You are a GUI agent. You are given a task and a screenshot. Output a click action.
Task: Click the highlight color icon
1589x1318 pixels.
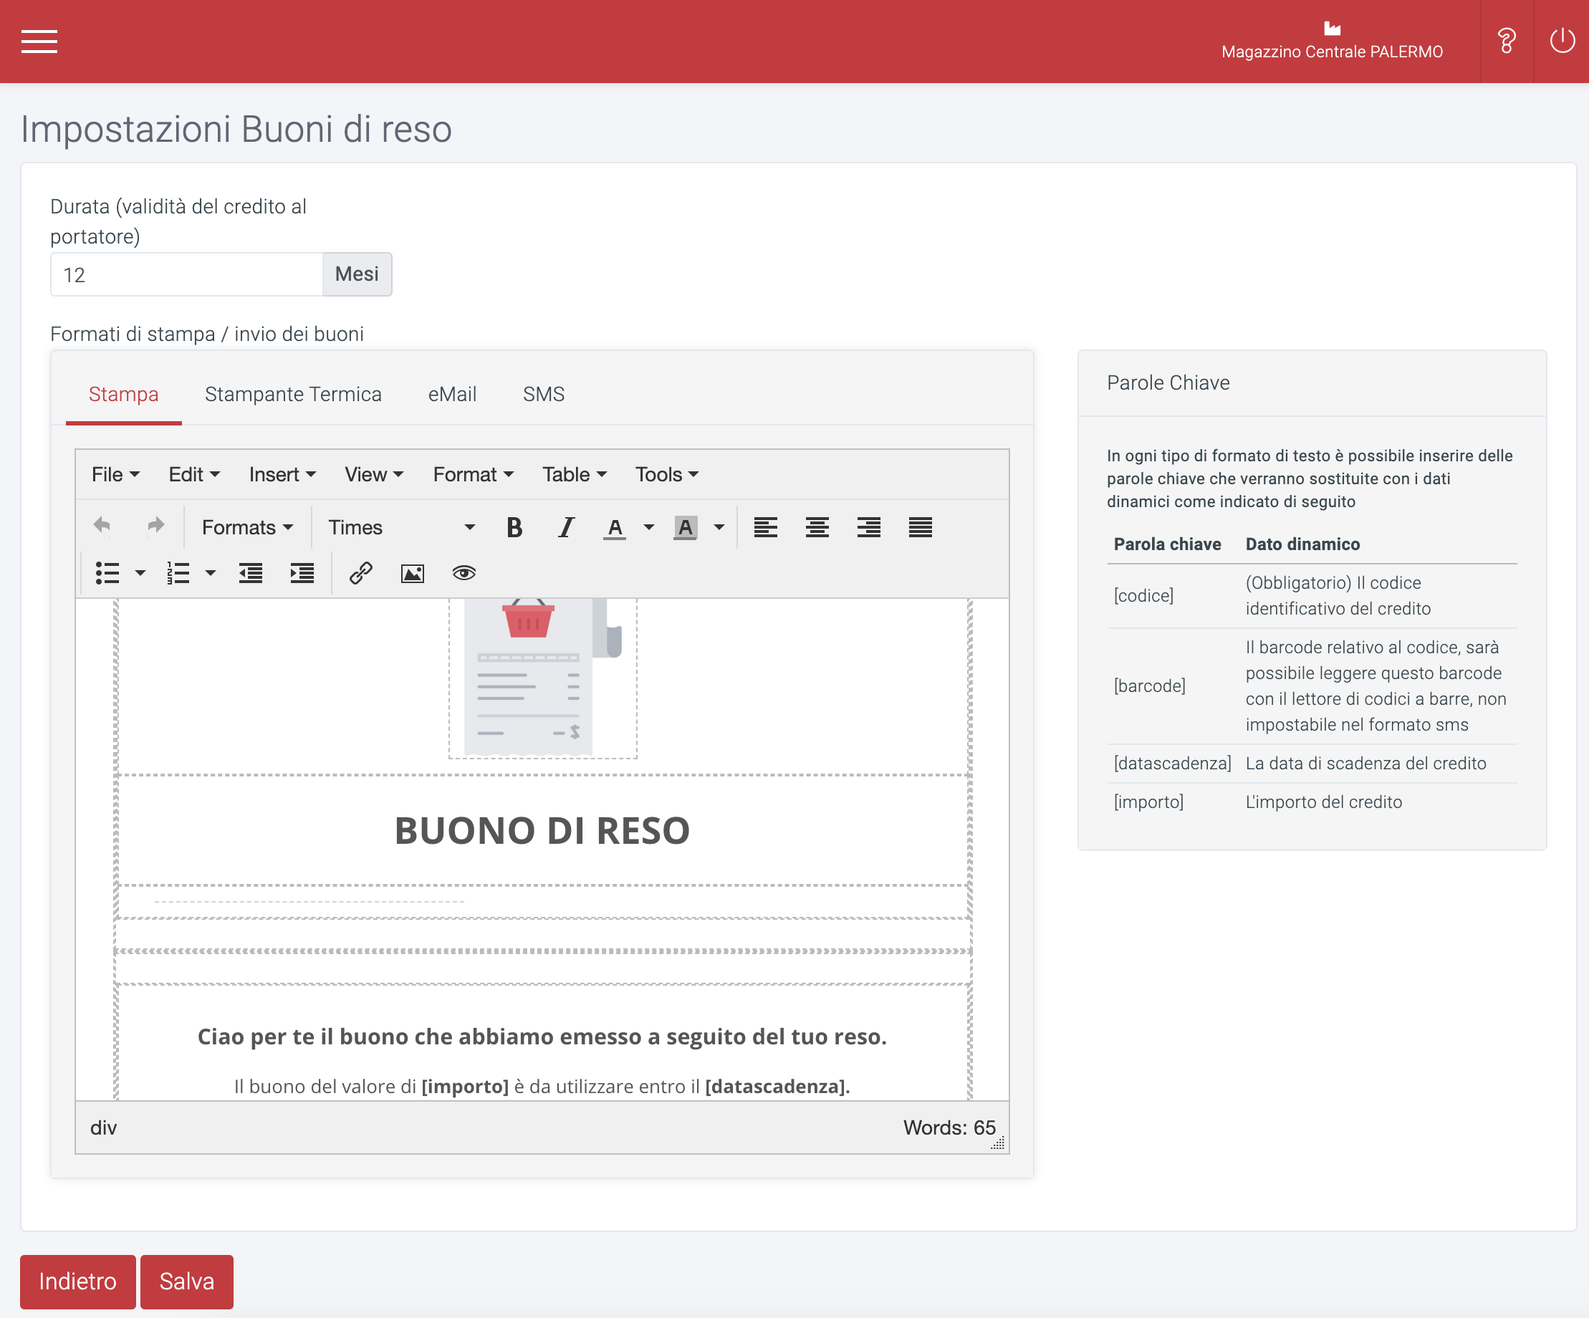(x=685, y=526)
